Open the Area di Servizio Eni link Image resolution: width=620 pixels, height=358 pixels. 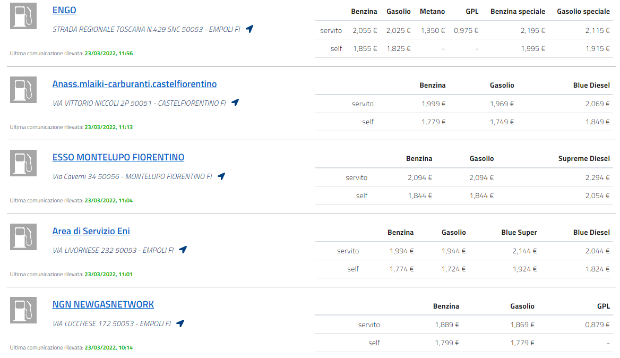point(91,231)
